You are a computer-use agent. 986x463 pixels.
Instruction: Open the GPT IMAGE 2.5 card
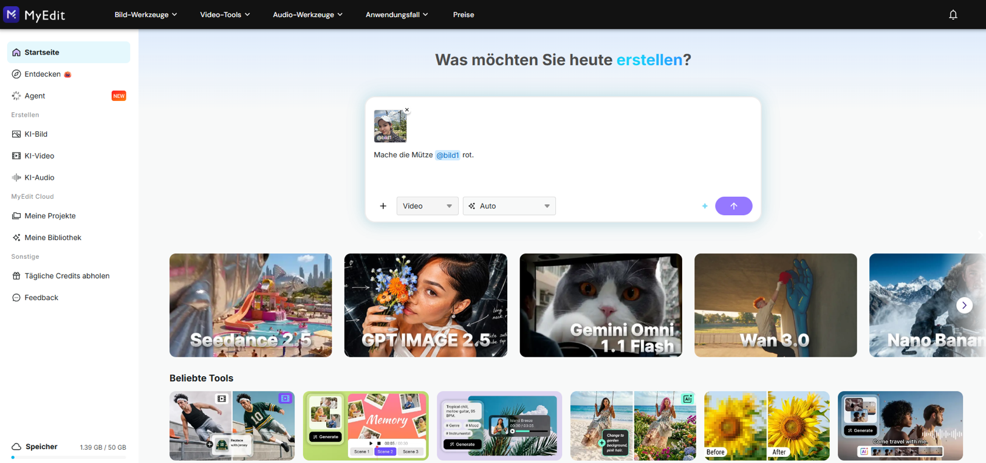pos(425,305)
